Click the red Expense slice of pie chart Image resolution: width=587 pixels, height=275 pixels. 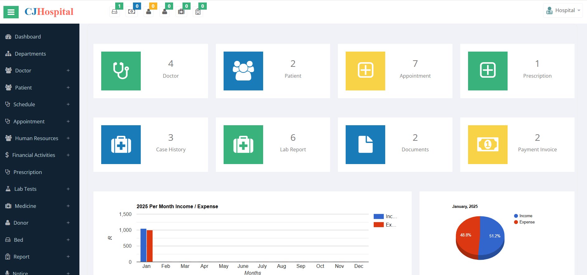point(467,238)
